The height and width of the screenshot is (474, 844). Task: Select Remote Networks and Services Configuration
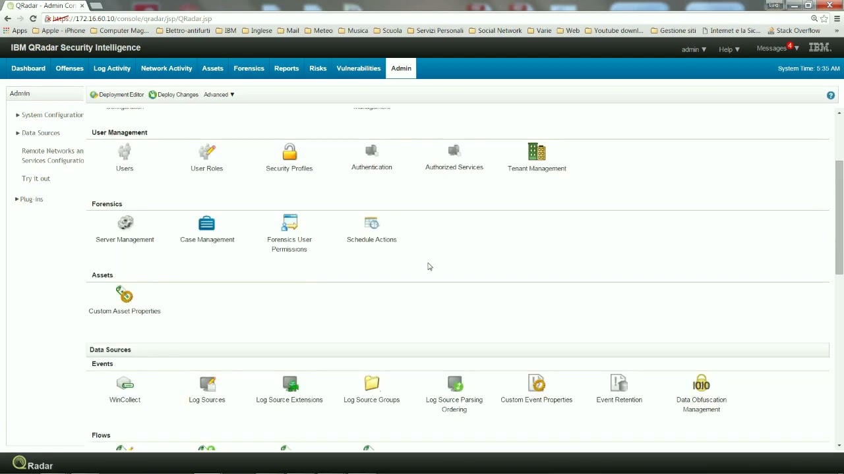(x=53, y=155)
